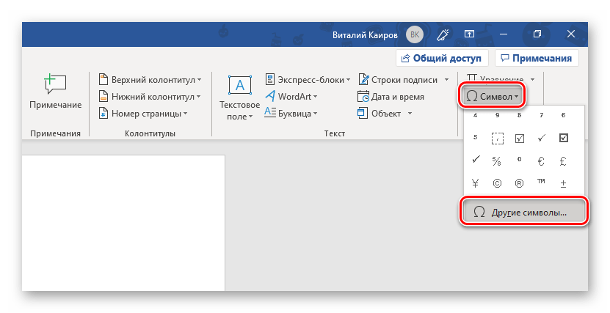
Task: Open the Примечания comments pane button
Action: click(x=537, y=58)
